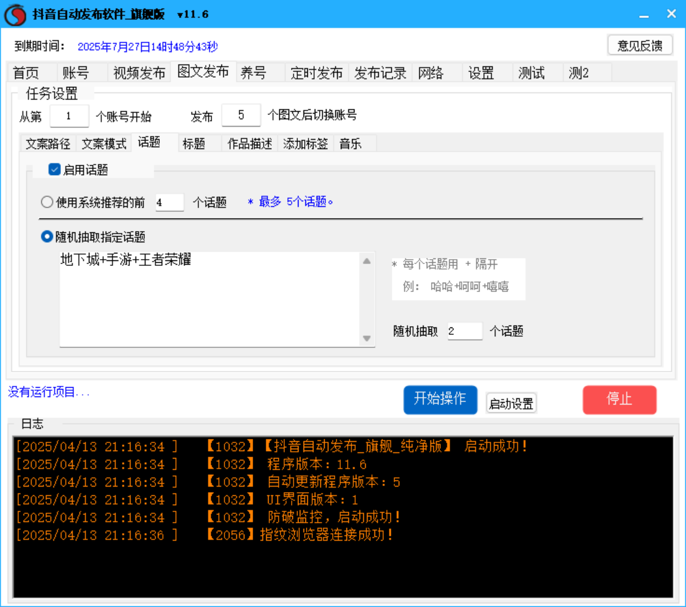Choose 使用系统推荐的前 radio option
Image resolution: width=686 pixels, height=607 pixels.
point(47,202)
